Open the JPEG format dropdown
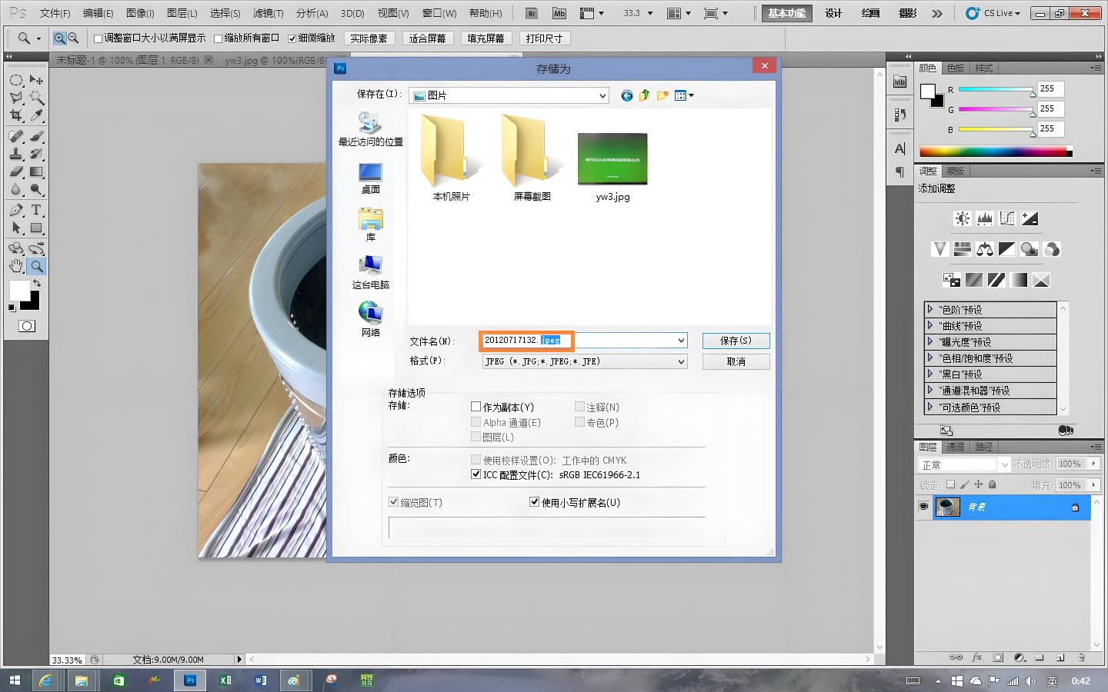 [681, 361]
